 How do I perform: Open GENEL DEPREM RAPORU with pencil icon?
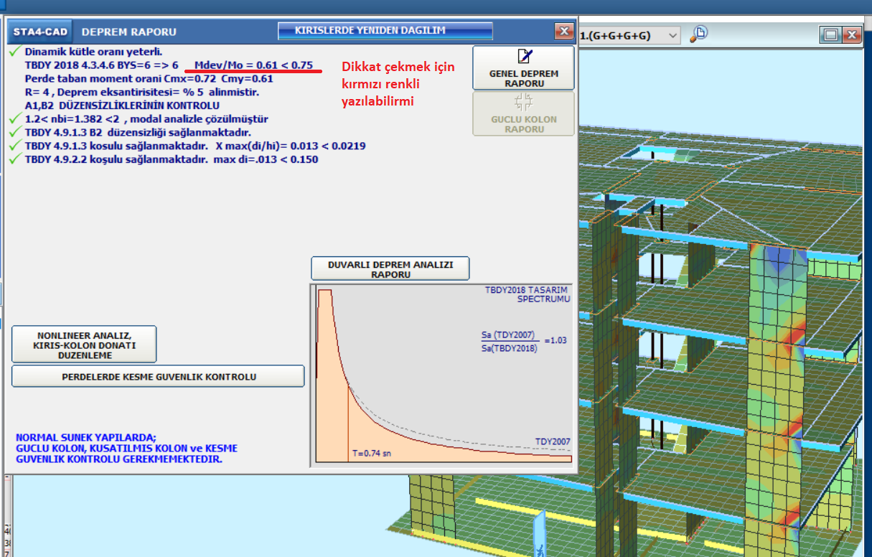tap(523, 68)
